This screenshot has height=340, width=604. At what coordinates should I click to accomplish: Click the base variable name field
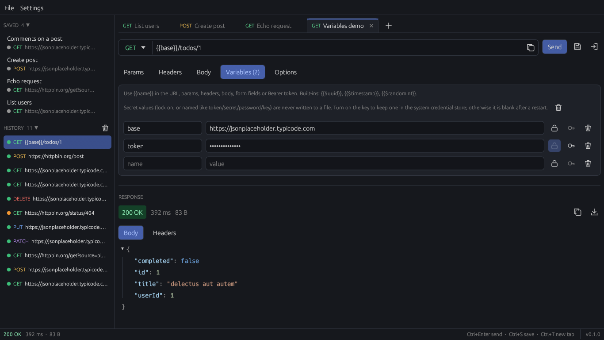coord(163,128)
